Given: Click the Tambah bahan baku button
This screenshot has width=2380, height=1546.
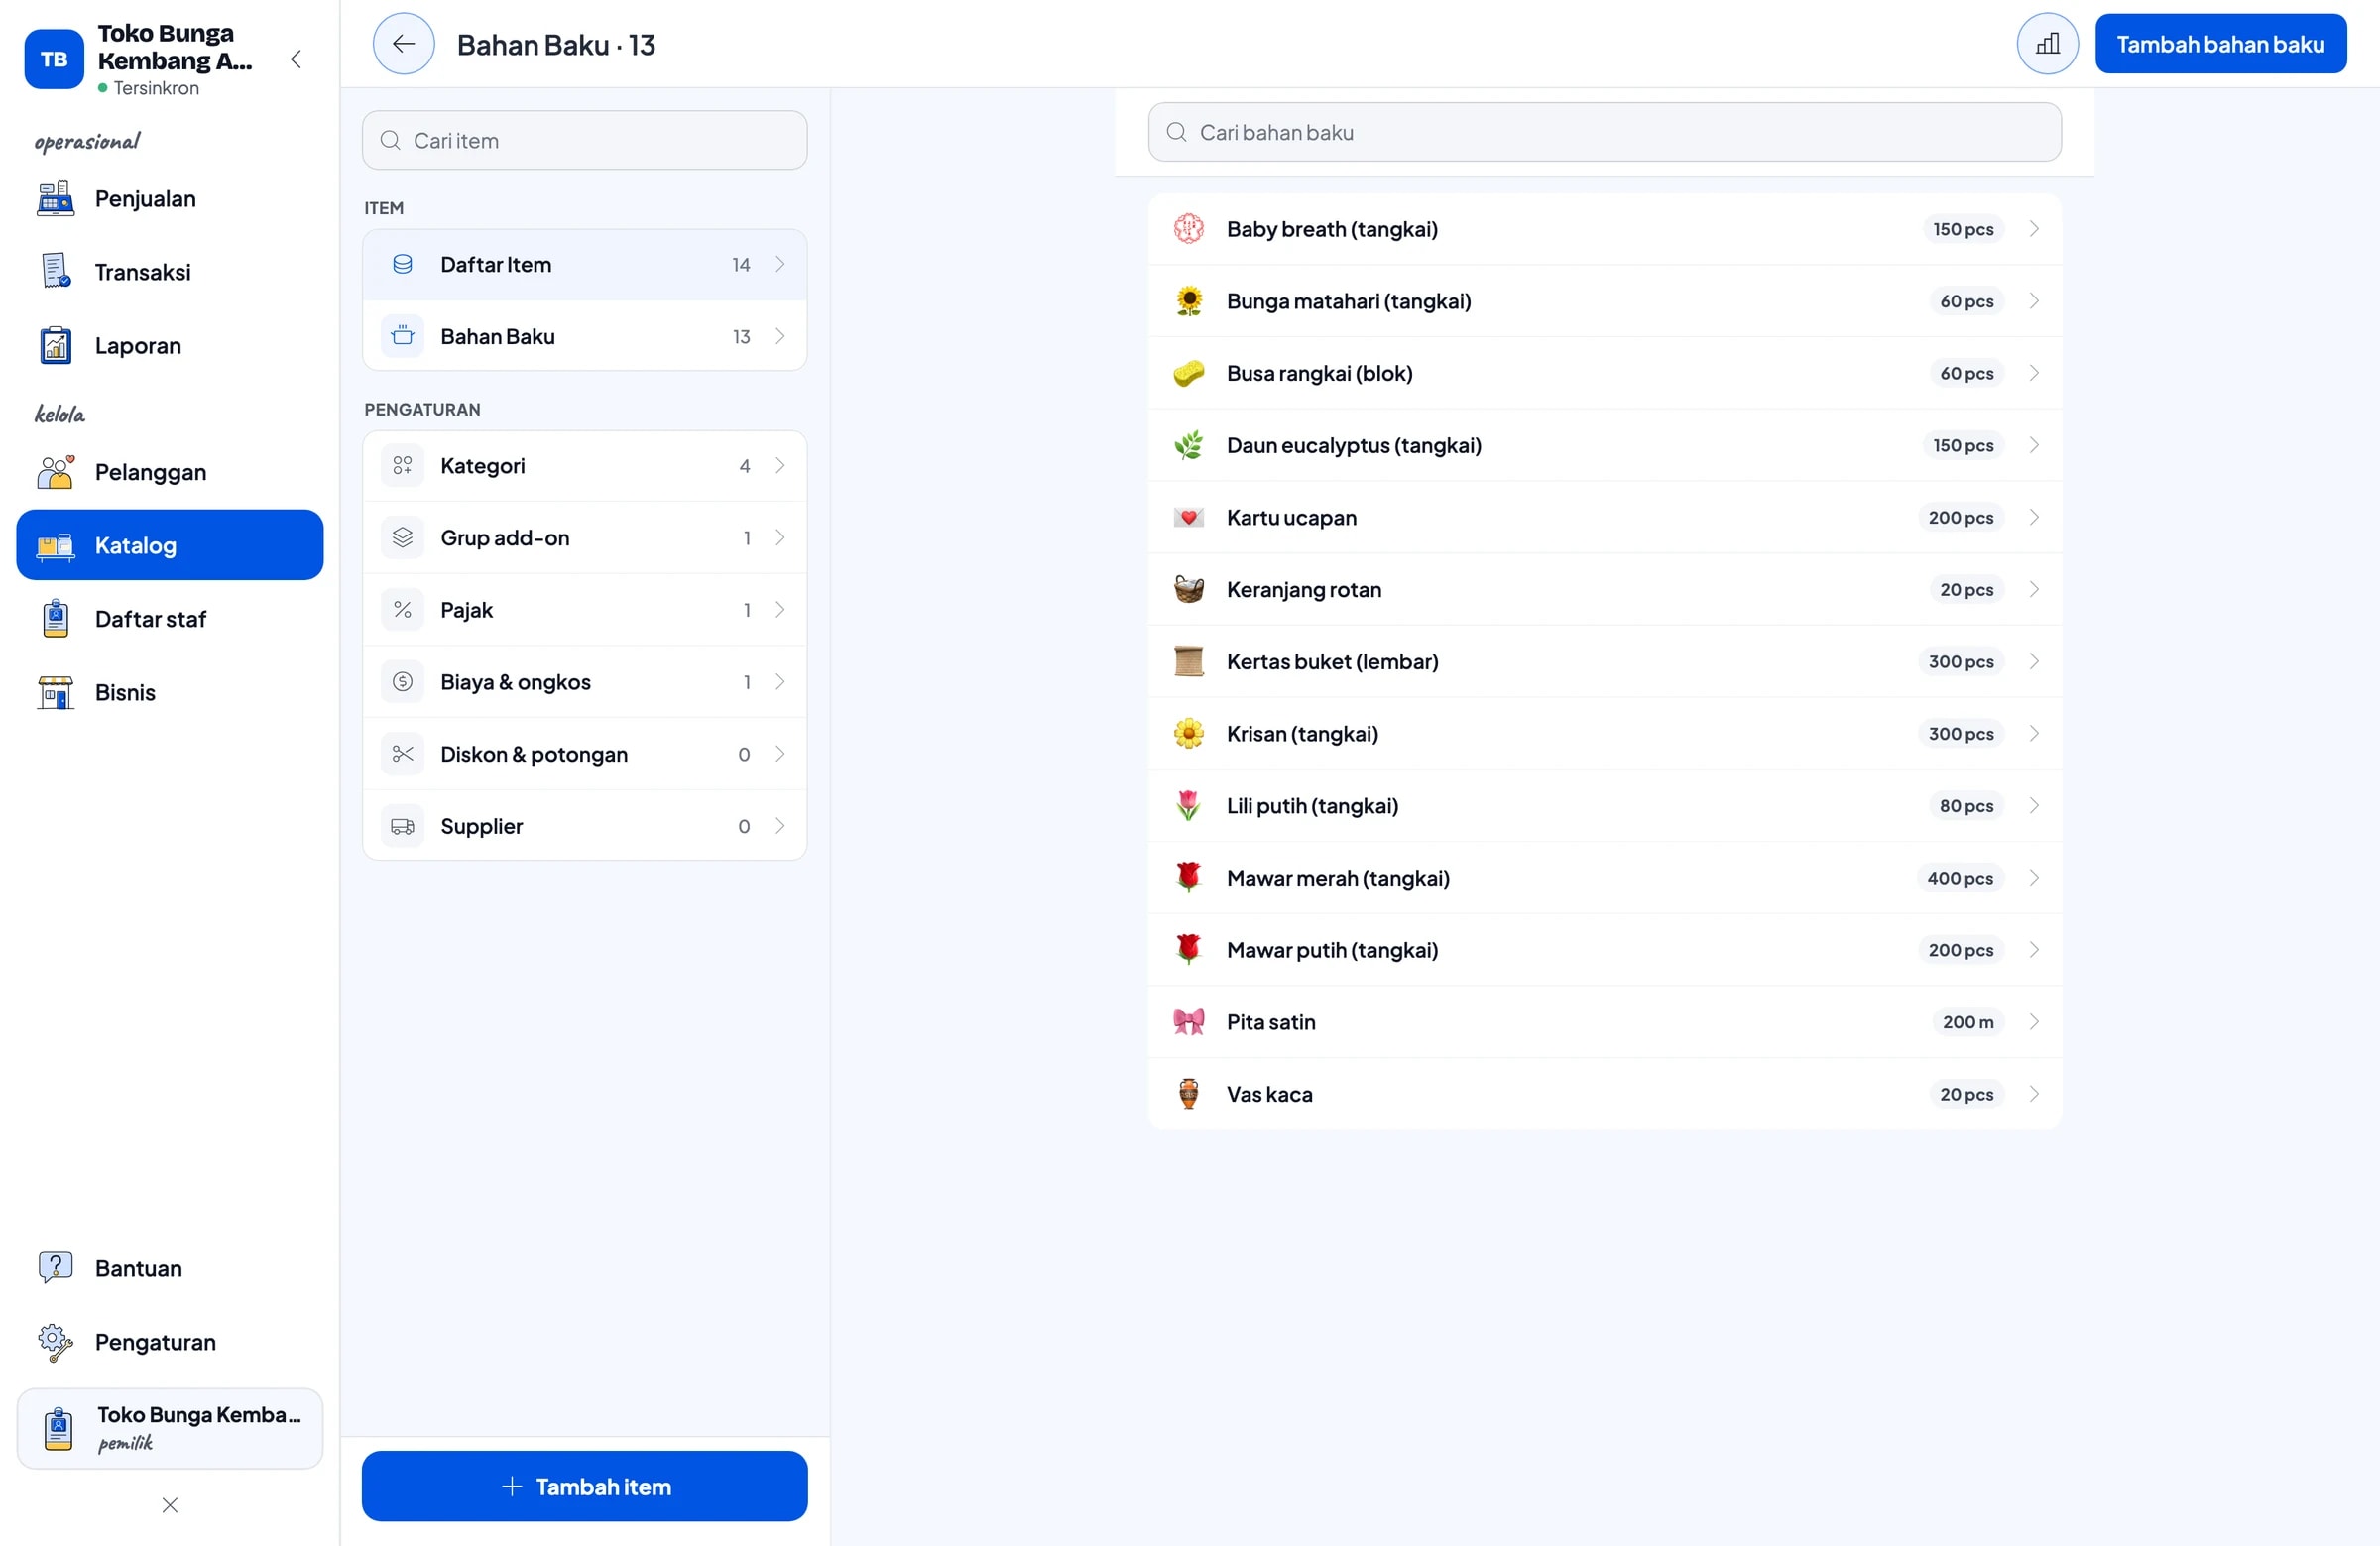Looking at the screenshot, I should point(2220,44).
